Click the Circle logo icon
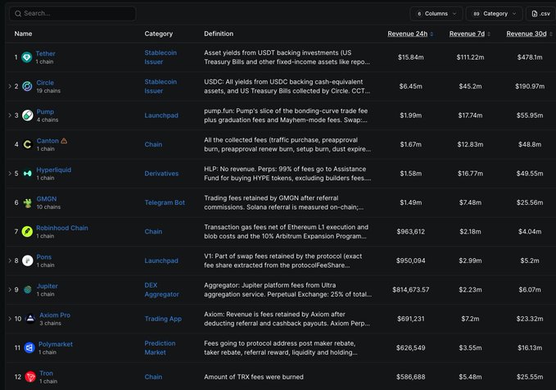The image size is (556, 390). pyautogui.click(x=27, y=86)
